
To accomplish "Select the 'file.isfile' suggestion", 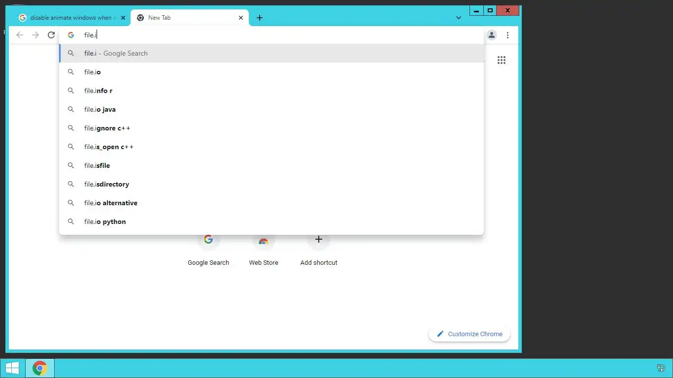I will (271, 165).
